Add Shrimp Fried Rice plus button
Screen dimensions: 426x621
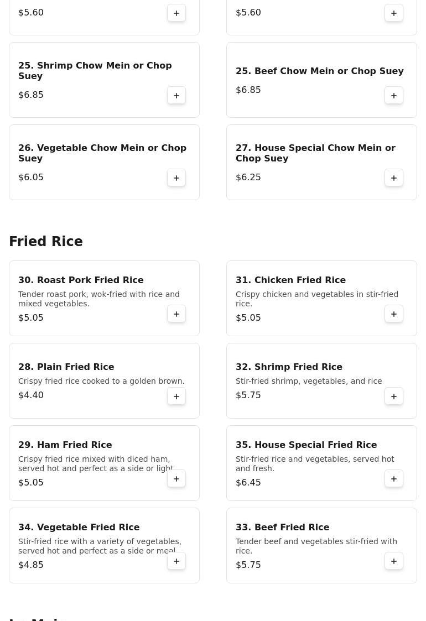[394, 396]
